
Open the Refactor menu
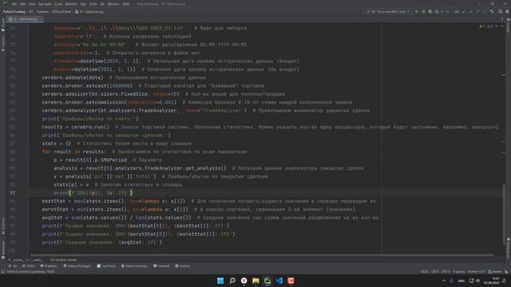coord(71,4)
